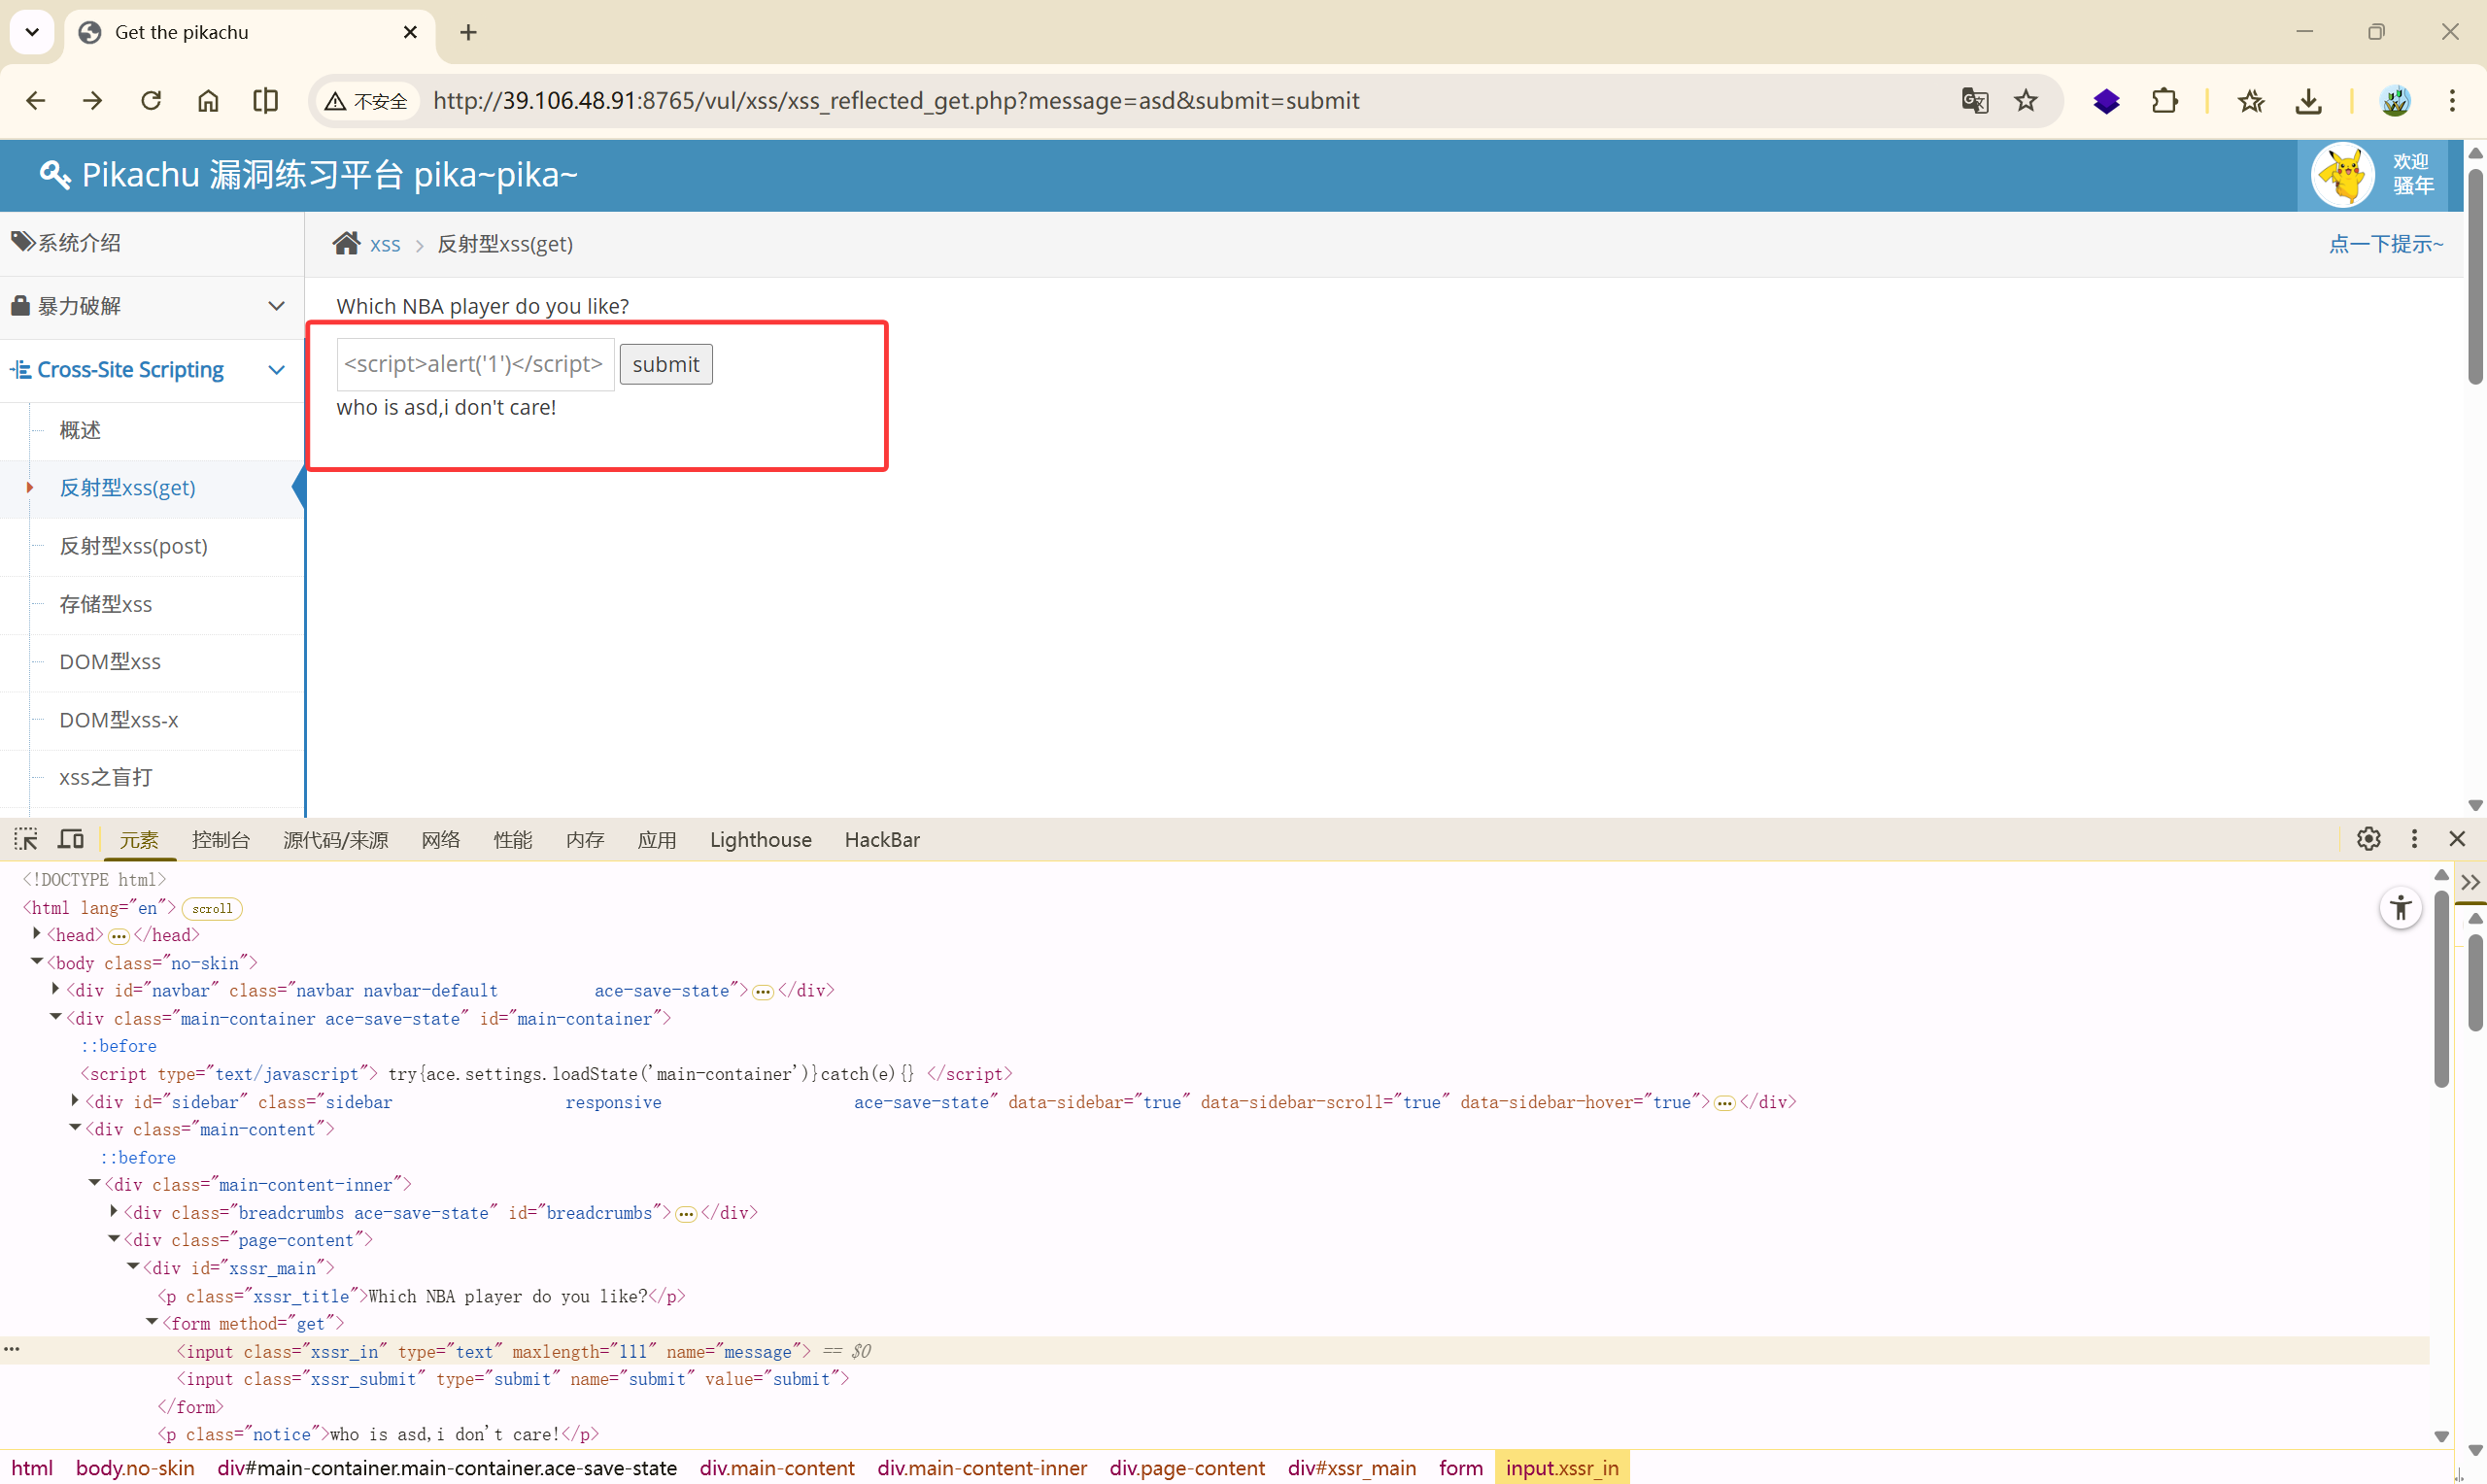Open the browser extensions puzzle icon

pyautogui.click(x=2164, y=101)
